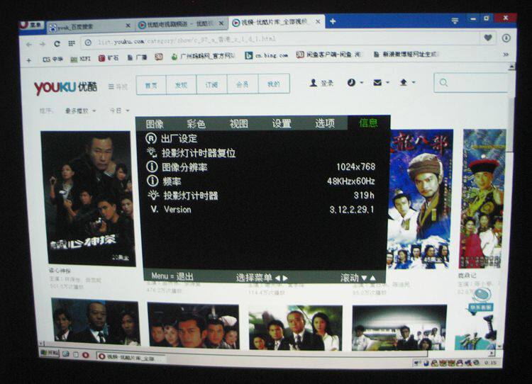
Task: Open the speed dial grid icon
Action: tap(72, 43)
